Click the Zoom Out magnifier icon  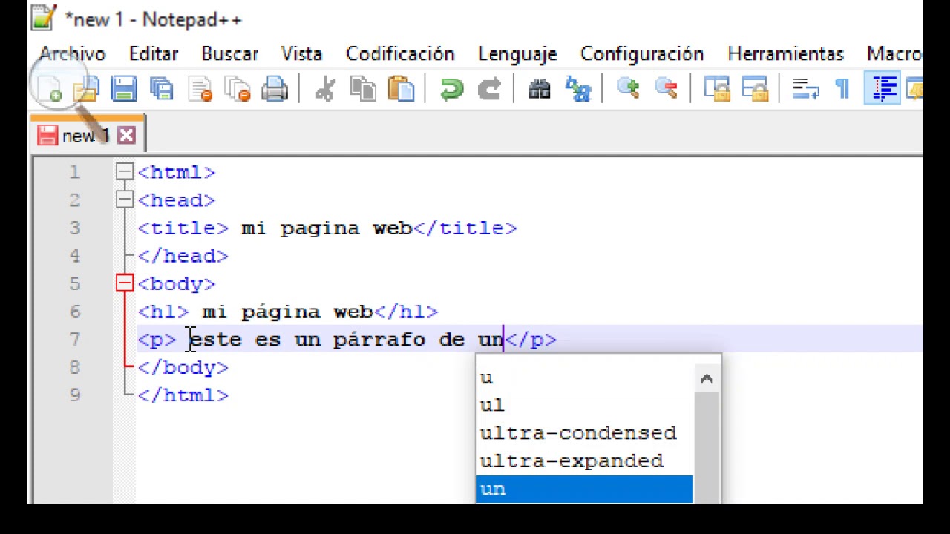[x=666, y=89]
